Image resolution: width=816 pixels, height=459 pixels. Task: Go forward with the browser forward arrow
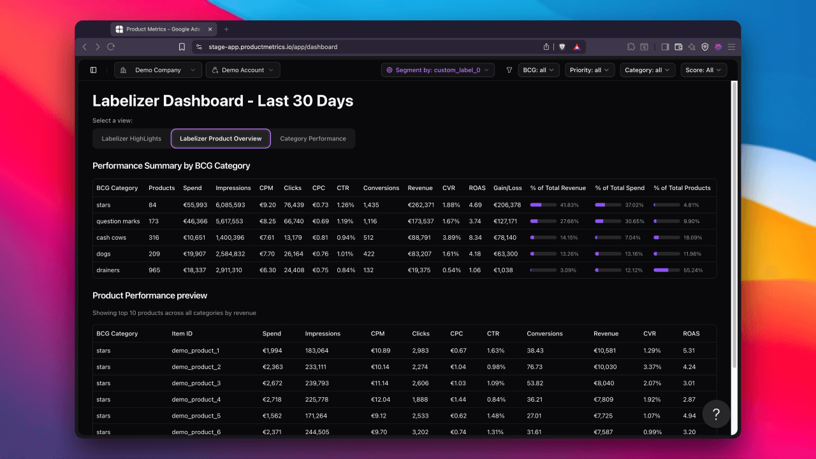pyautogui.click(x=98, y=47)
